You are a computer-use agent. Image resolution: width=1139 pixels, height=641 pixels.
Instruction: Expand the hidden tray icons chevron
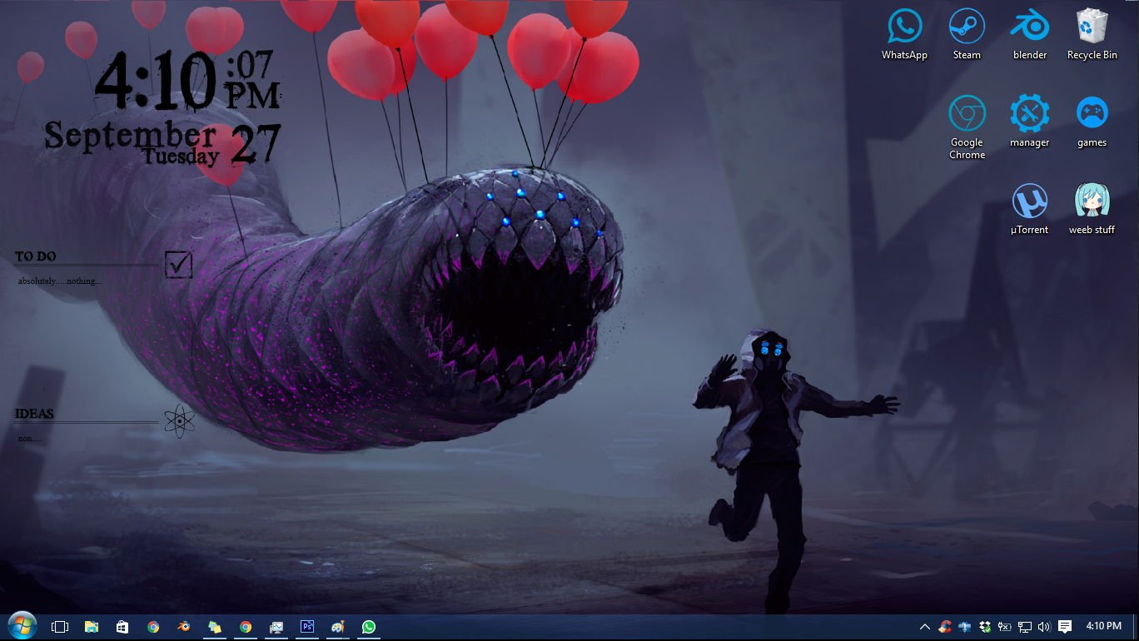click(x=924, y=627)
